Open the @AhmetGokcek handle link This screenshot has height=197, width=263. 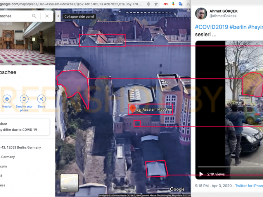223,16
